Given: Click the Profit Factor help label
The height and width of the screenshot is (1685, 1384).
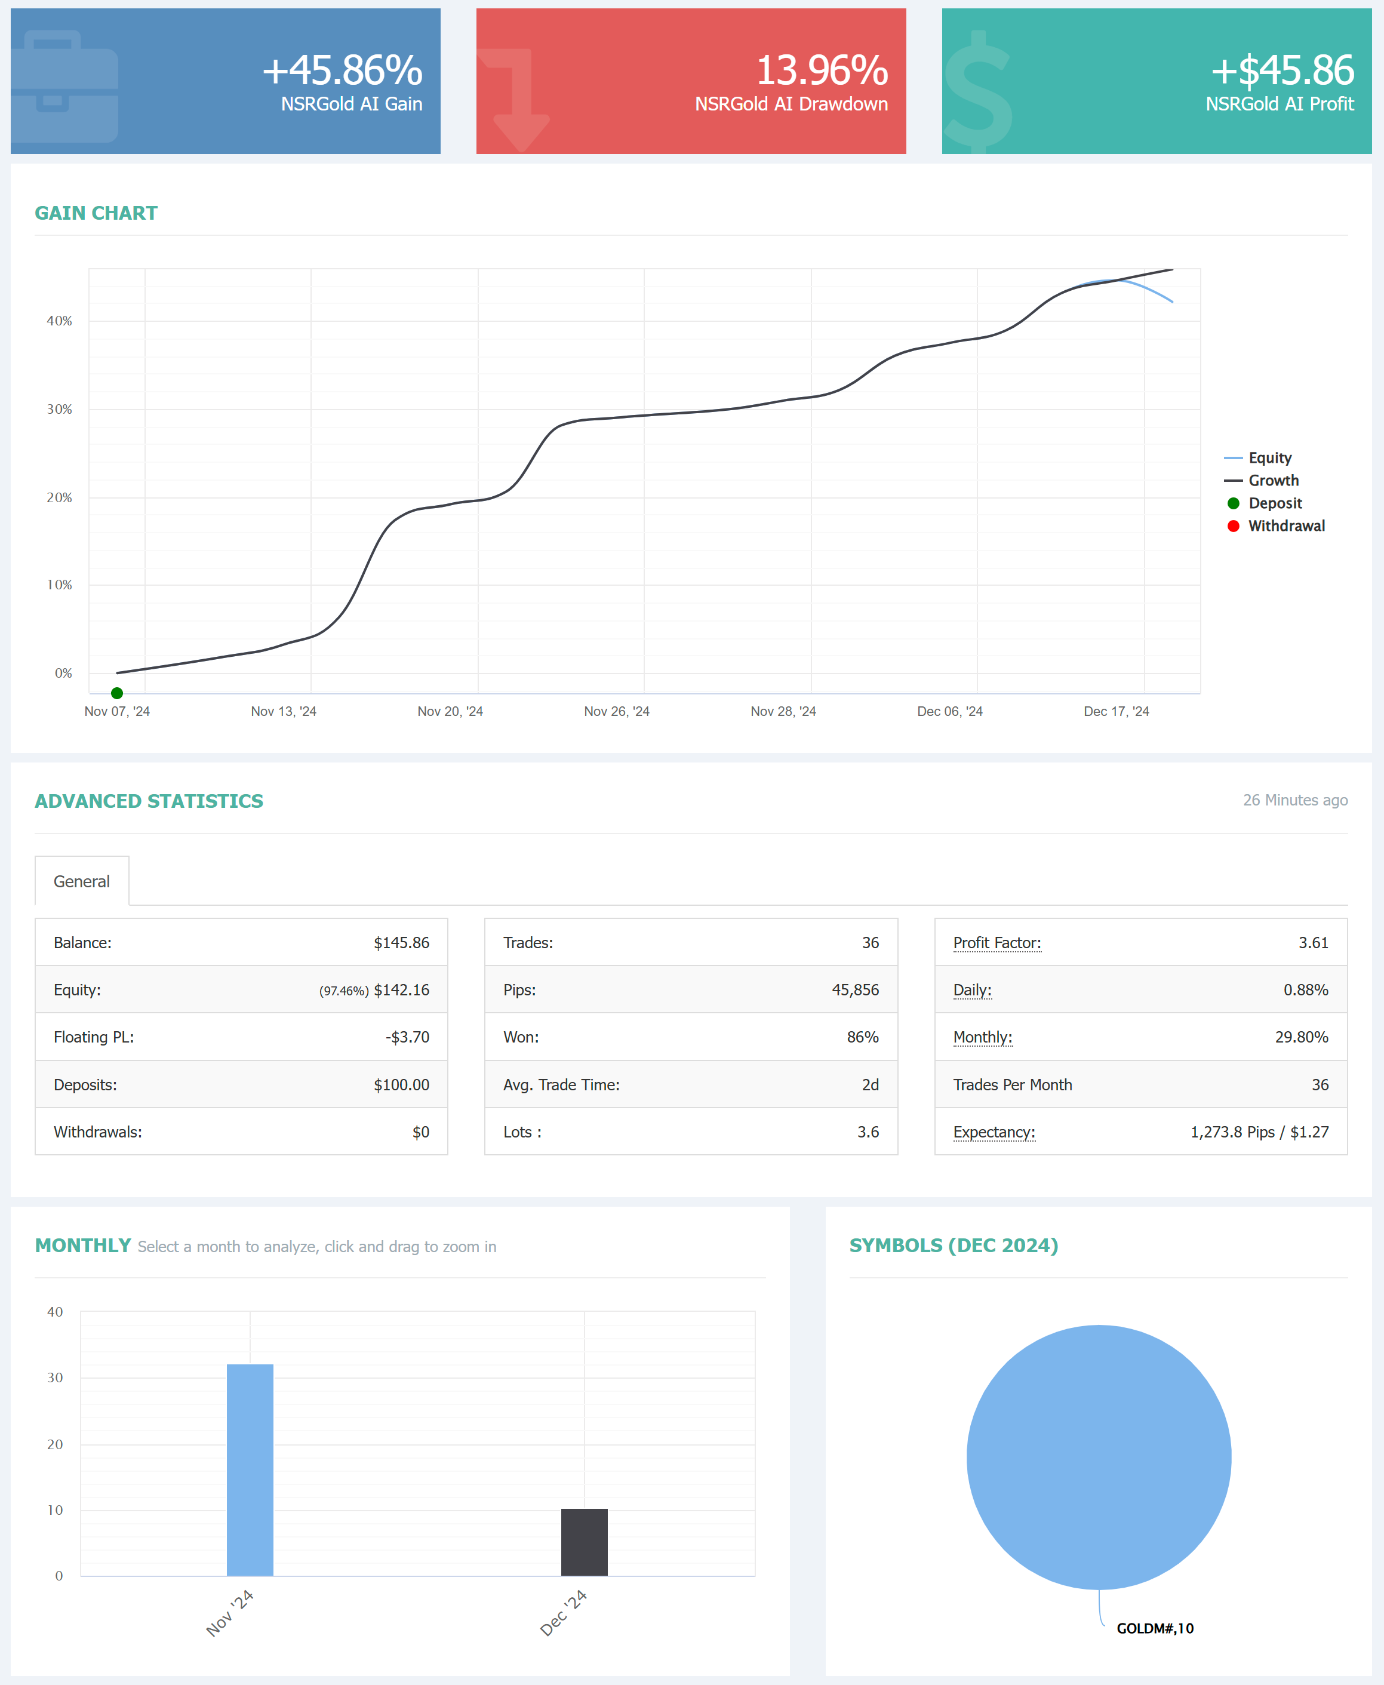Looking at the screenshot, I should coord(997,943).
